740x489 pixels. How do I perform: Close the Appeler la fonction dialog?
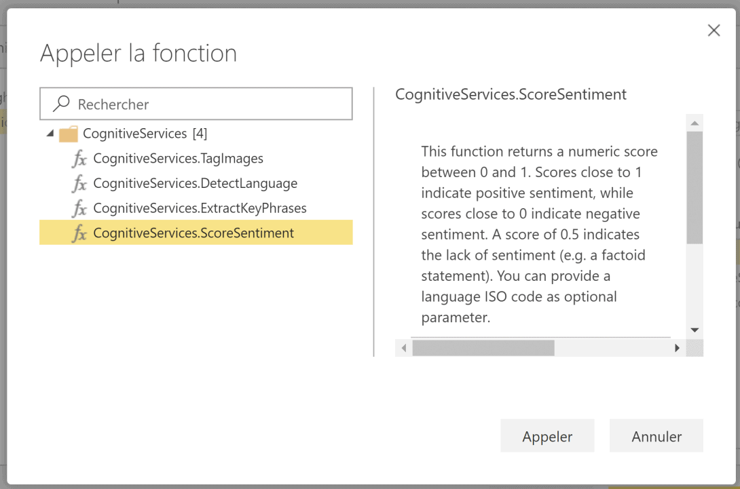click(714, 30)
